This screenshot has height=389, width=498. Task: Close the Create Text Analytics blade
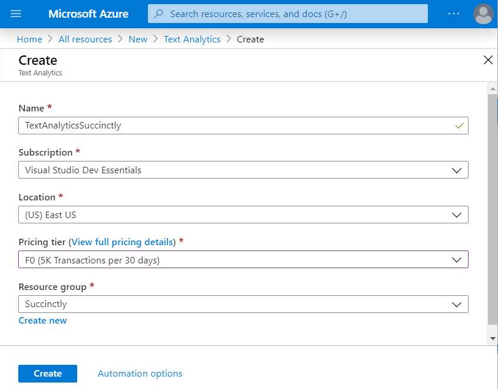tap(488, 60)
